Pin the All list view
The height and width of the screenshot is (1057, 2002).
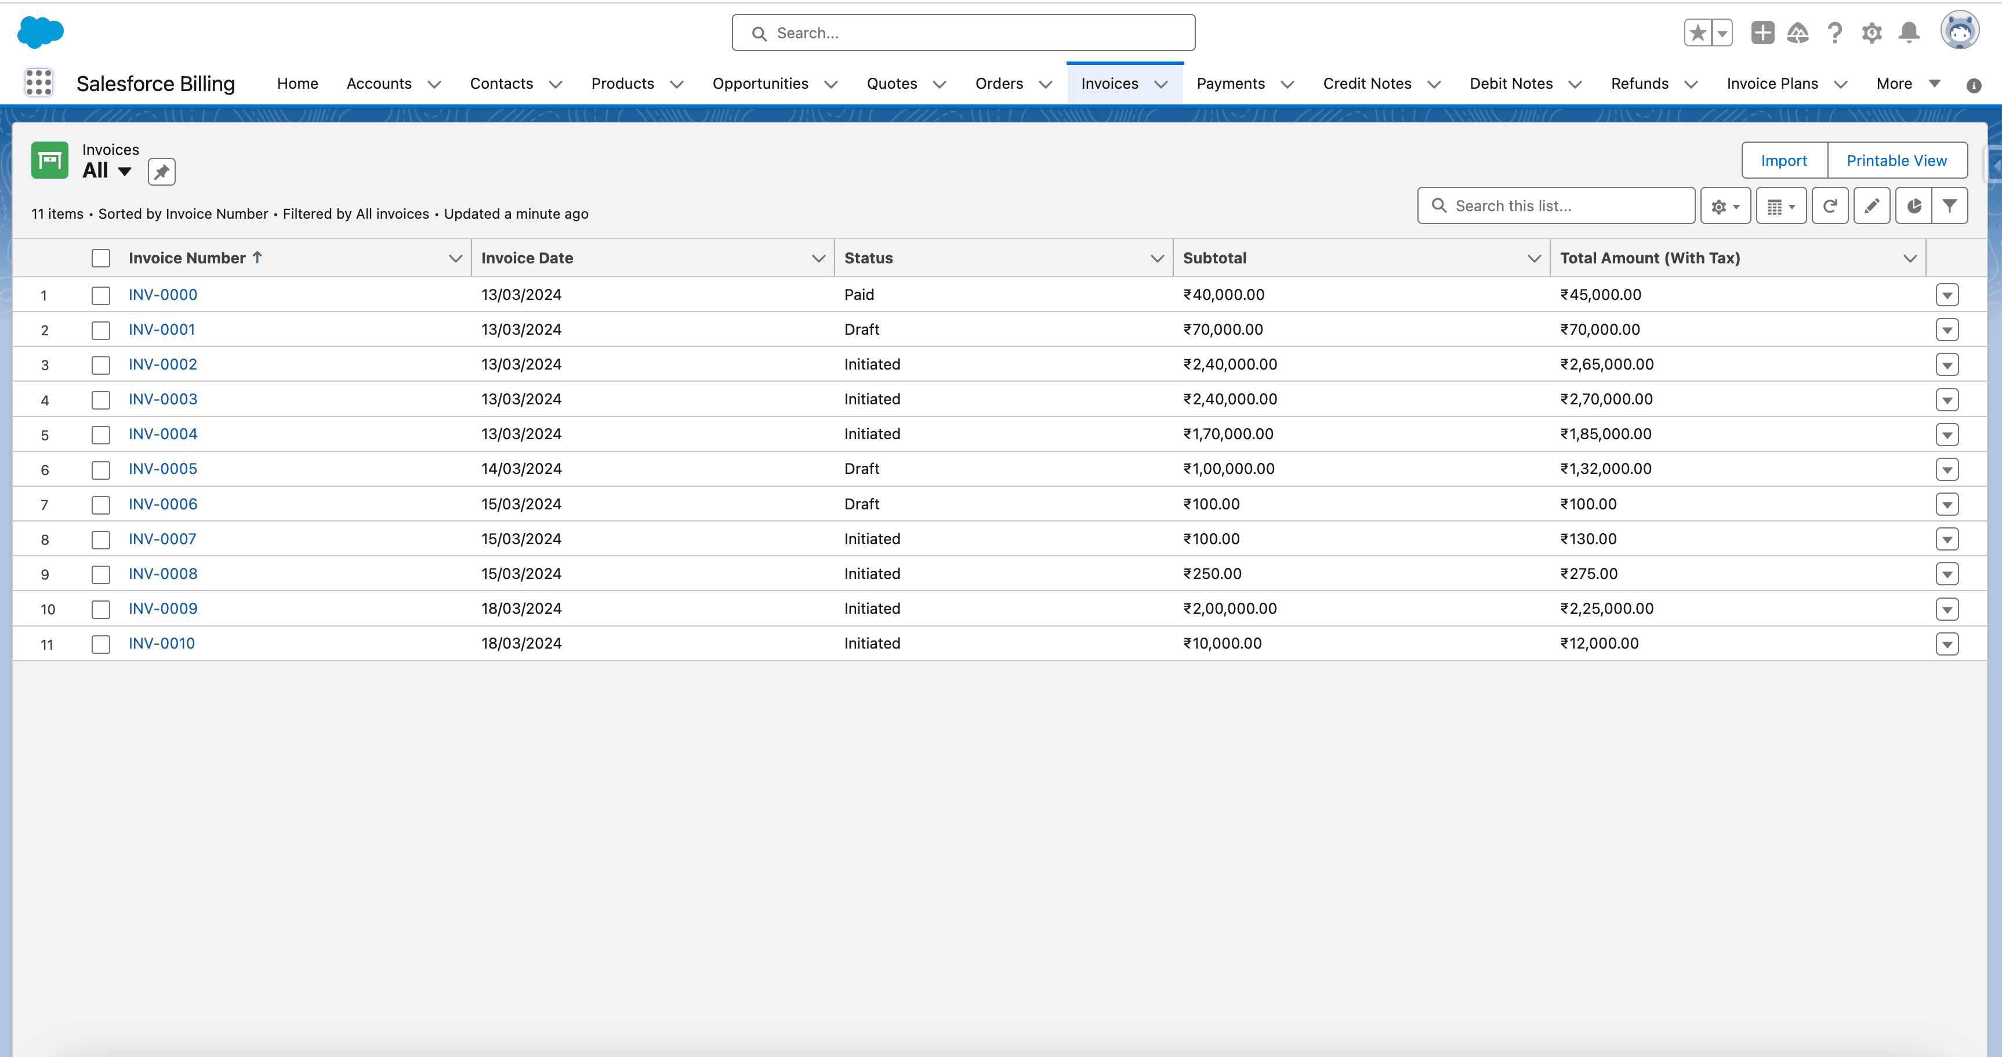tap(162, 172)
